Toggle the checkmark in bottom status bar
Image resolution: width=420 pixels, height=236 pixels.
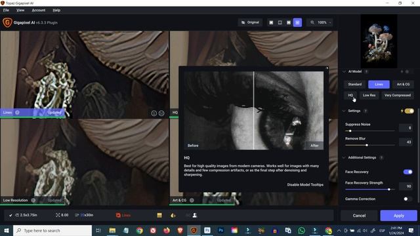click(10, 215)
